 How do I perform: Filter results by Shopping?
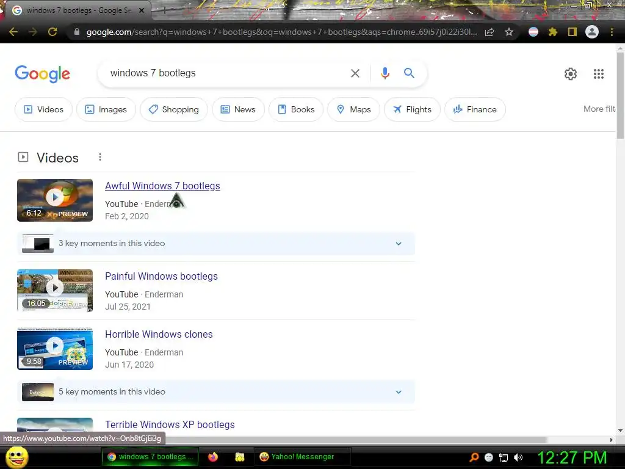(174, 109)
